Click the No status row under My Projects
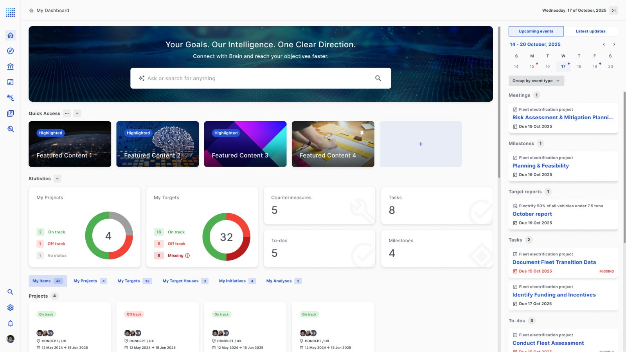The image size is (626, 352). (x=52, y=255)
